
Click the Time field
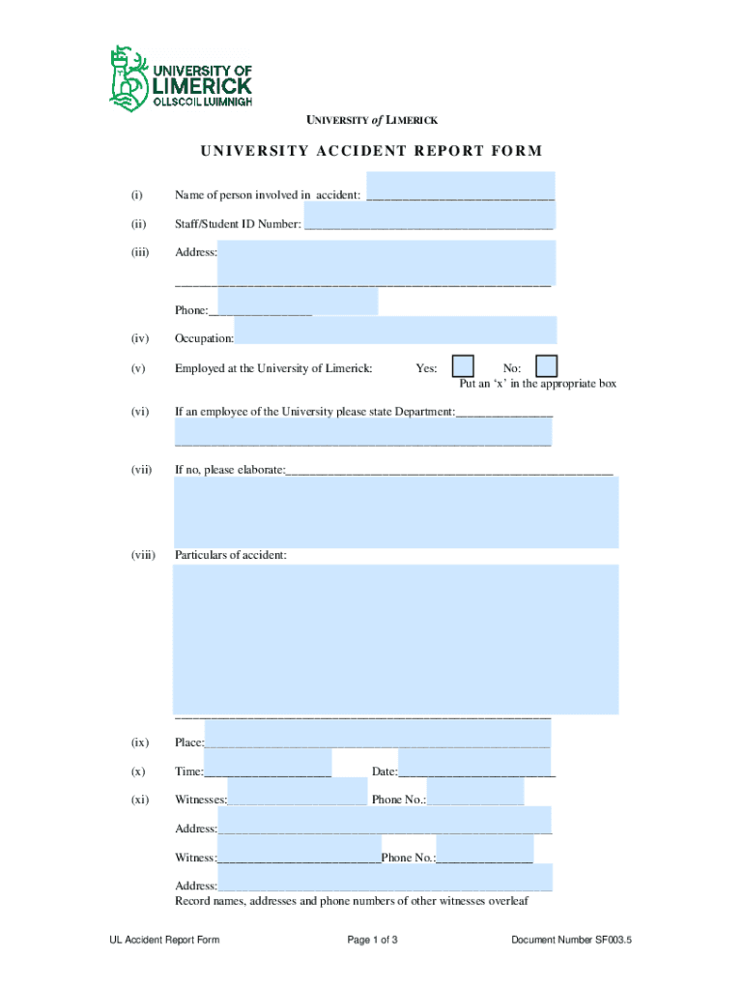coord(268,763)
